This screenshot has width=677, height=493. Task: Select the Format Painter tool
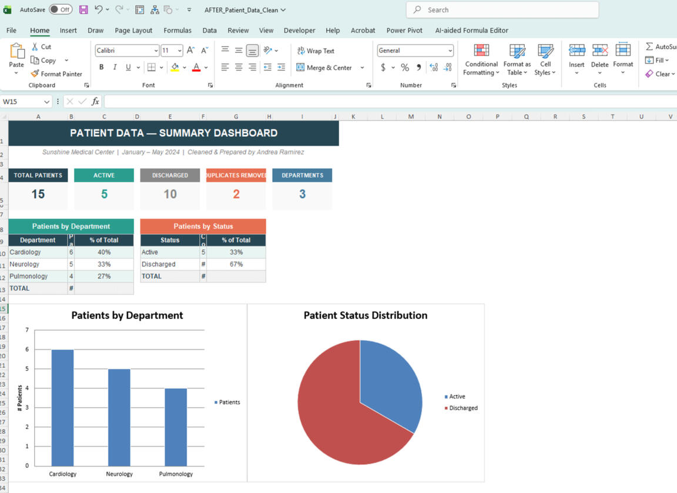coord(56,73)
